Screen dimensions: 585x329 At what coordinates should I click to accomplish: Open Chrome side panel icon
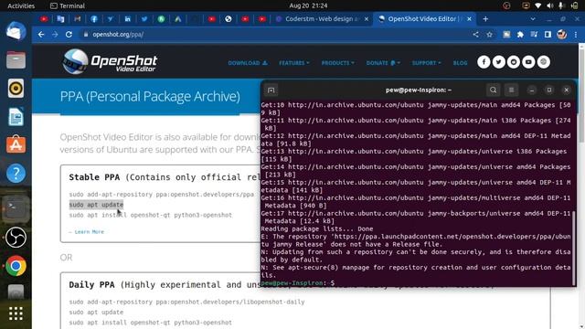(x=548, y=35)
